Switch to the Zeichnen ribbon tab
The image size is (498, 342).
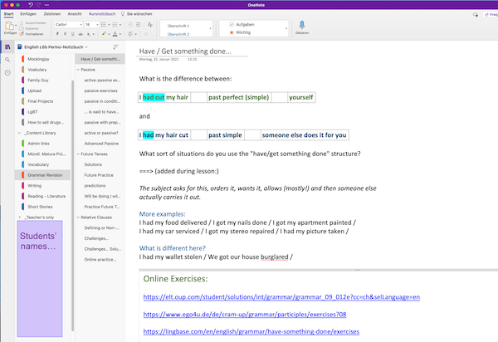tap(52, 14)
